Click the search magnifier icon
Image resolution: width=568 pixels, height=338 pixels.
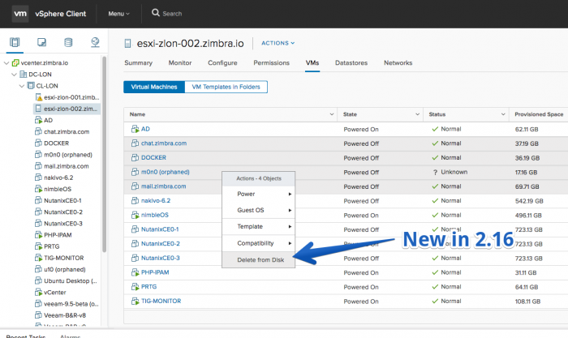156,13
